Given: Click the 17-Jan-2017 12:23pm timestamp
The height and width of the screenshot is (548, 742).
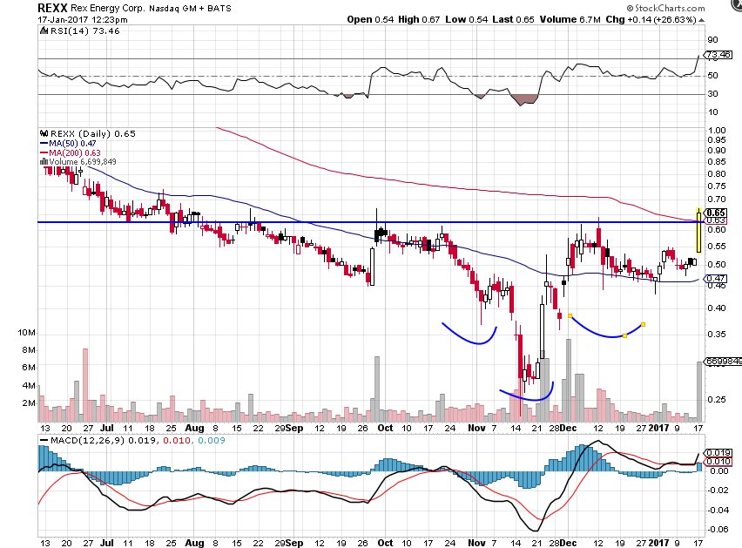Looking at the screenshot, I should (x=83, y=20).
